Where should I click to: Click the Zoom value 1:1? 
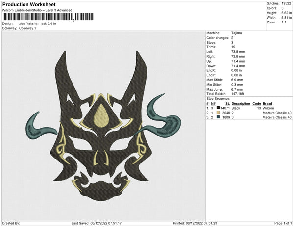click(x=284, y=23)
